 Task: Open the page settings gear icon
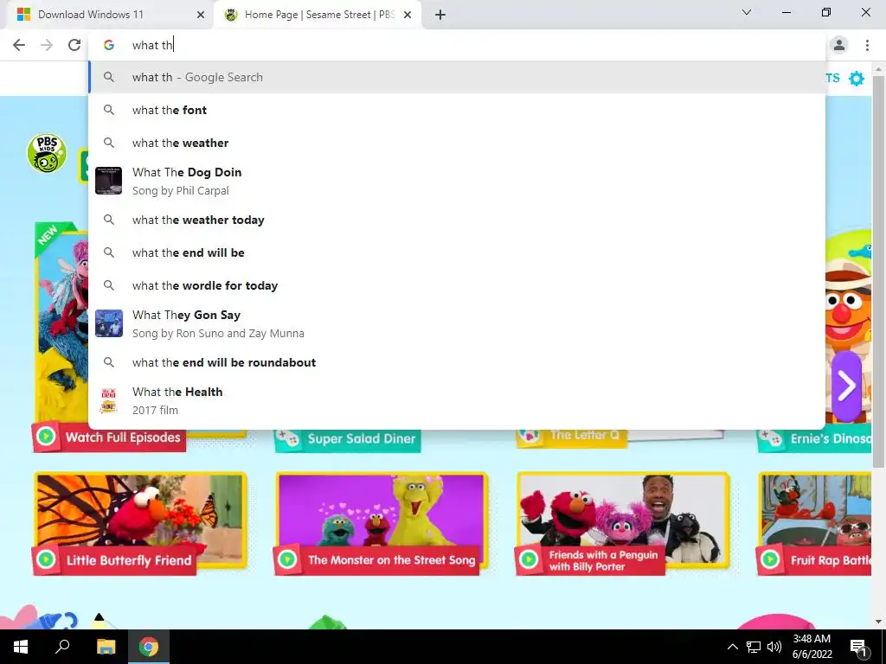tap(857, 79)
